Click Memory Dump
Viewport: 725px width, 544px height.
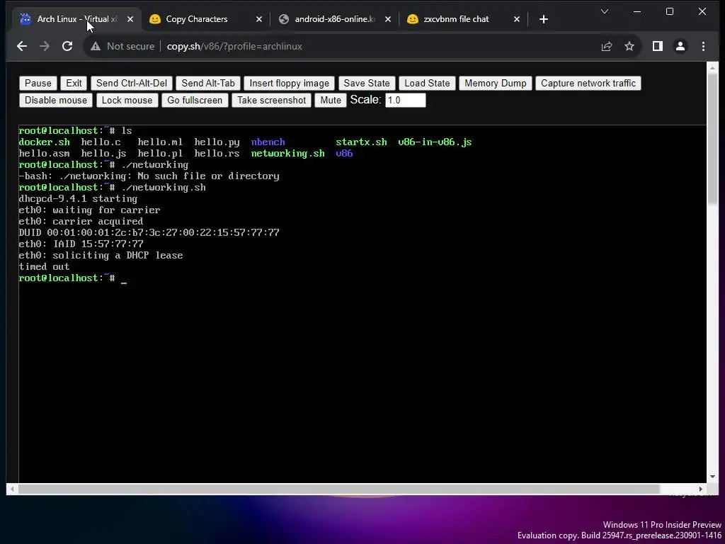(x=496, y=84)
